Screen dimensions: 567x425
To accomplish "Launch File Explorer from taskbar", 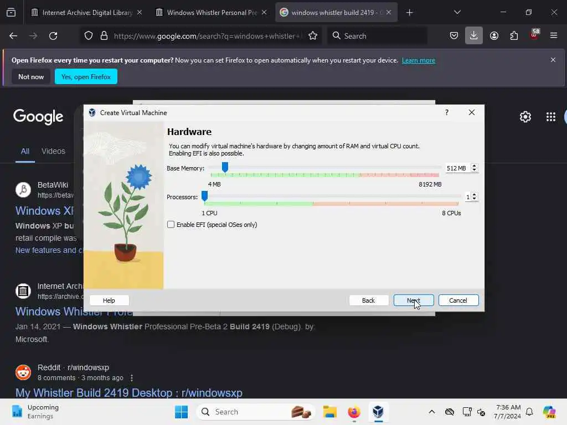I will pos(330,412).
